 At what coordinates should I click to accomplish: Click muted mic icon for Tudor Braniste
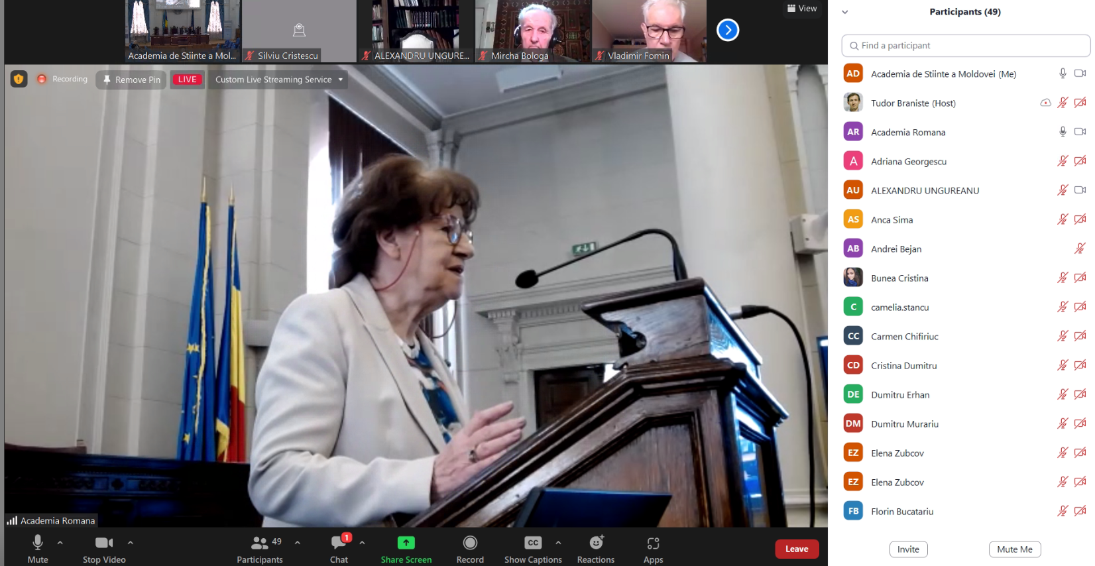1063,103
